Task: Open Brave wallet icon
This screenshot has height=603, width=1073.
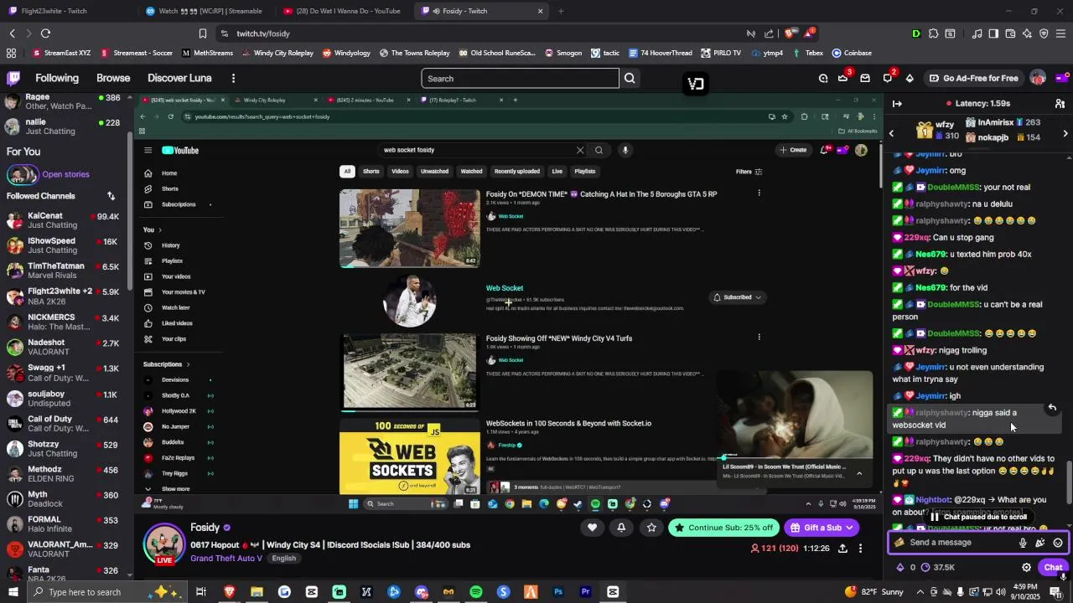Action: point(1010,33)
